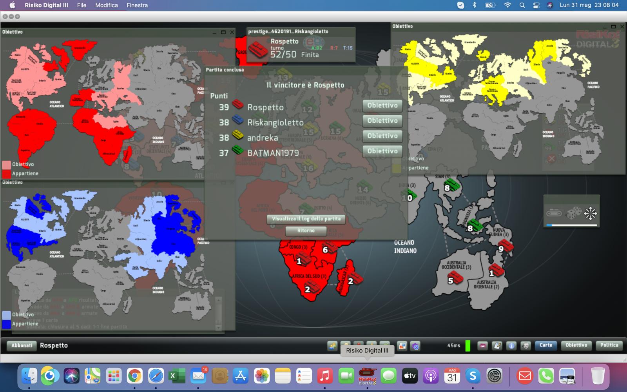Select the two-dice attack icon in action panel
Viewport: 627px width, 392px height.
(574, 214)
